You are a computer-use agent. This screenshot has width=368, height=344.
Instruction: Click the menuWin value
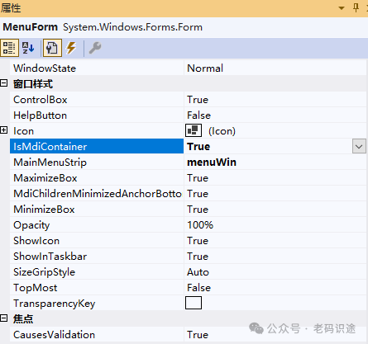(x=212, y=163)
